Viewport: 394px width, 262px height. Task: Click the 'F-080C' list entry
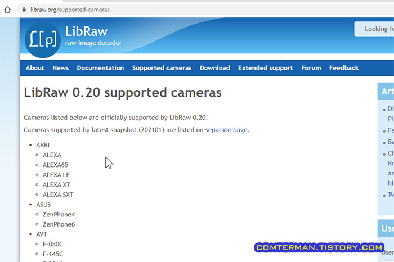point(53,244)
